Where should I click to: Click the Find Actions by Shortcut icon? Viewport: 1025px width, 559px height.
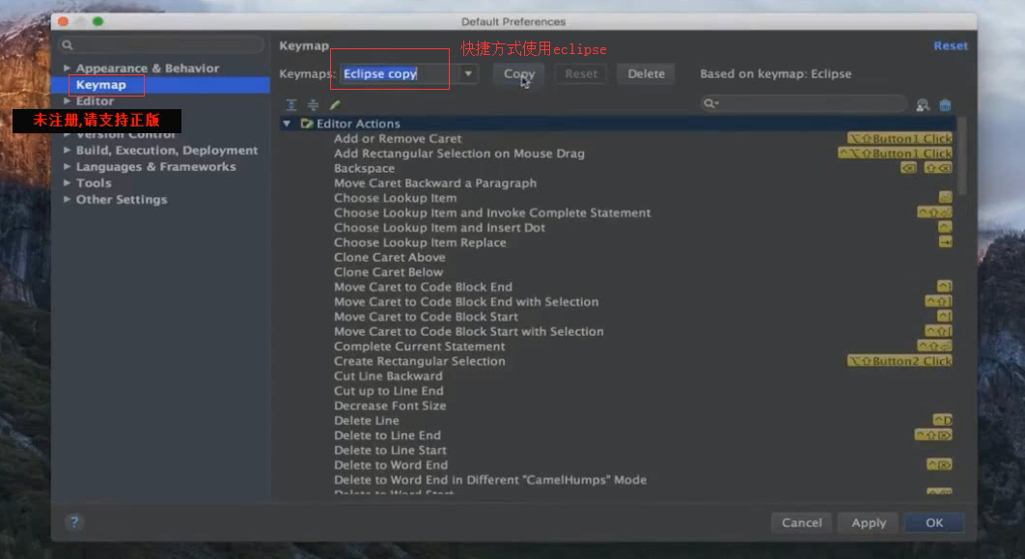coord(923,104)
